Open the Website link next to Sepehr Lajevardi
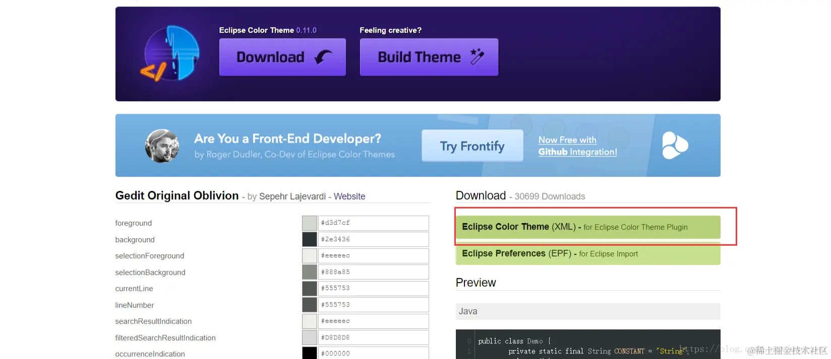Image resolution: width=831 pixels, height=359 pixels. point(349,196)
